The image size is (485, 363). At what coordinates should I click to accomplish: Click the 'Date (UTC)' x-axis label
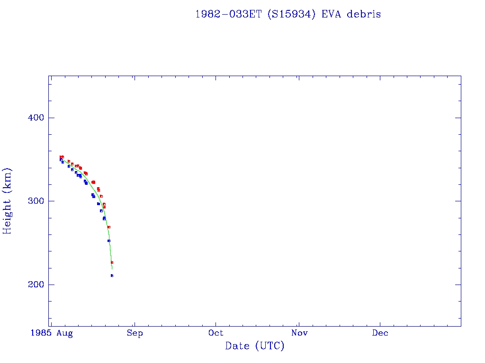255,346
